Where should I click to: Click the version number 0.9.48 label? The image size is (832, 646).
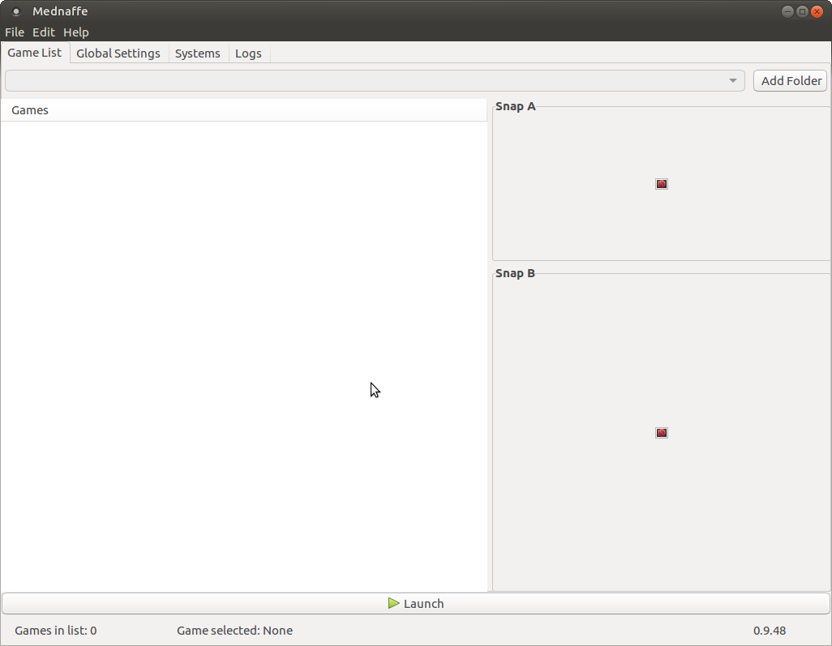770,631
